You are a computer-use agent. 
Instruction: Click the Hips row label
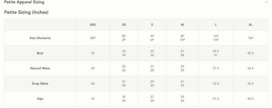pyautogui.click(x=40, y=99)
